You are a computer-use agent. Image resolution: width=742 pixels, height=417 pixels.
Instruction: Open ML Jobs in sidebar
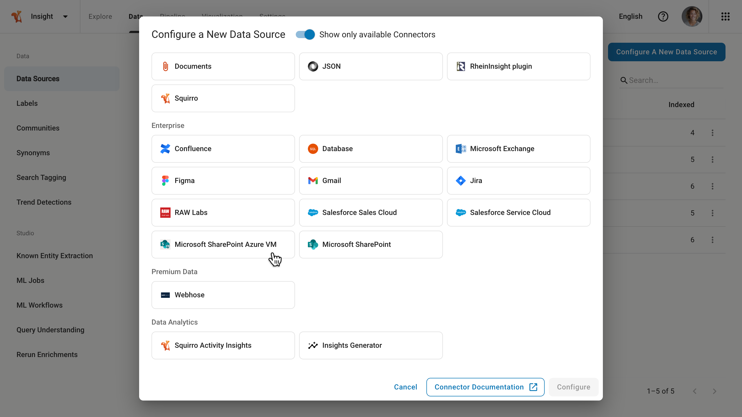[x=30, y=281]
